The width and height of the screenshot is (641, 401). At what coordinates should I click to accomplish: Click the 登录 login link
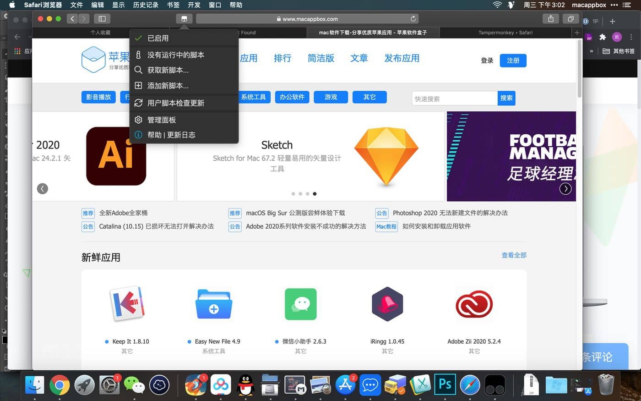click(487, 60)
